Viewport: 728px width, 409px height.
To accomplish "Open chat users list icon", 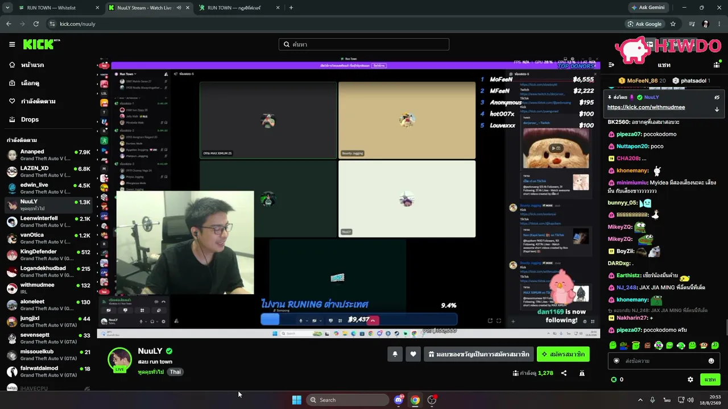I will point(717,65).
